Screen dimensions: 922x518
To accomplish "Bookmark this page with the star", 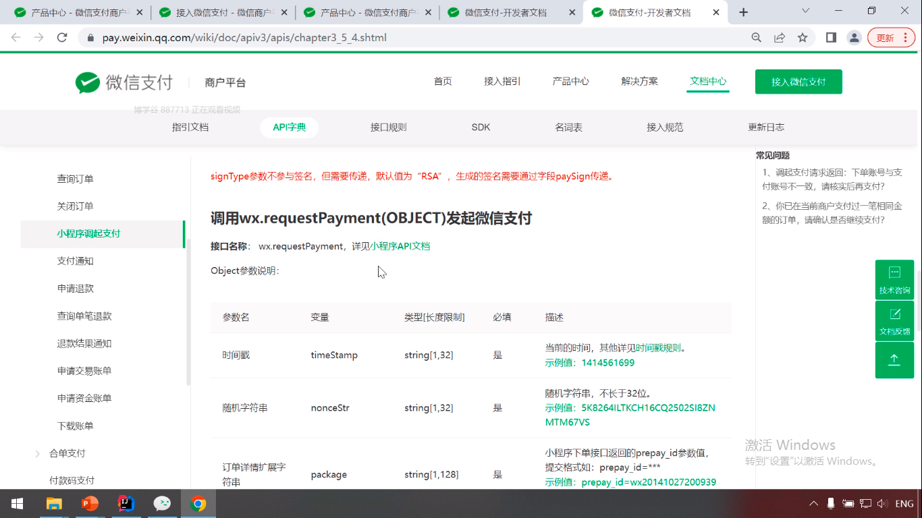I will 803,38.
